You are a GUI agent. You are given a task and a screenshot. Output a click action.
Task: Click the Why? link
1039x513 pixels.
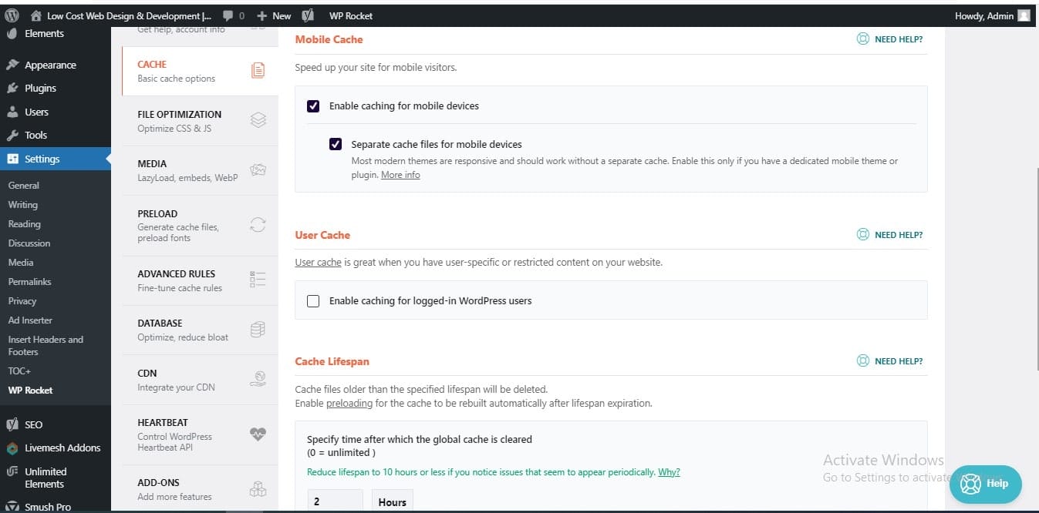click(x=669, y=472)
